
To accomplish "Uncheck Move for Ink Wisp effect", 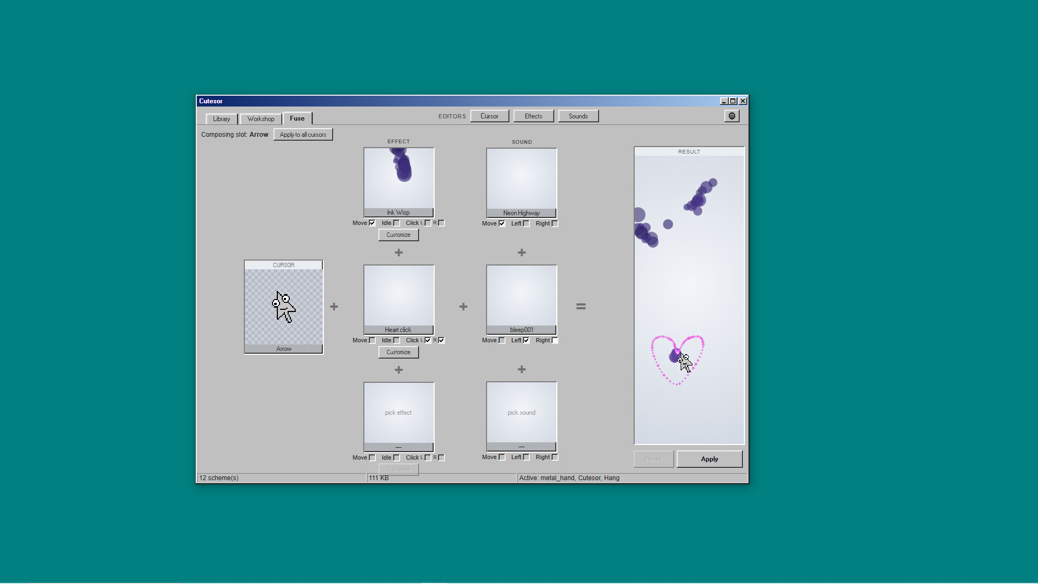I will pos(372,223).
